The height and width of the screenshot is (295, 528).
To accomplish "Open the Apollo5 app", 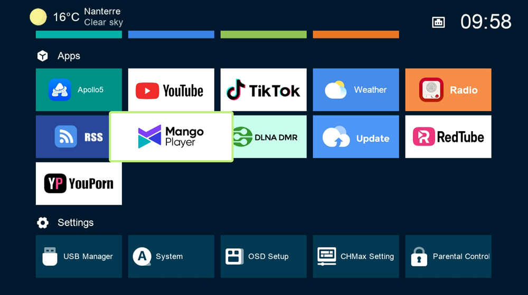I will (79, 90).
